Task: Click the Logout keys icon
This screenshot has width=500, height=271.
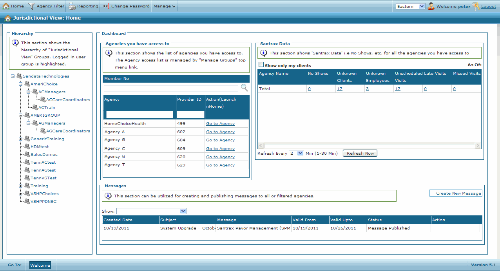Action: (x=476, y=6)
